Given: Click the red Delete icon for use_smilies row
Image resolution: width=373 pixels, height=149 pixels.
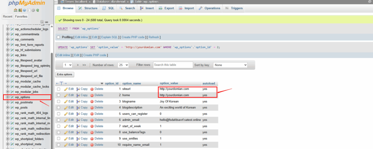Looking at the screenshot, I should (92, 138).
